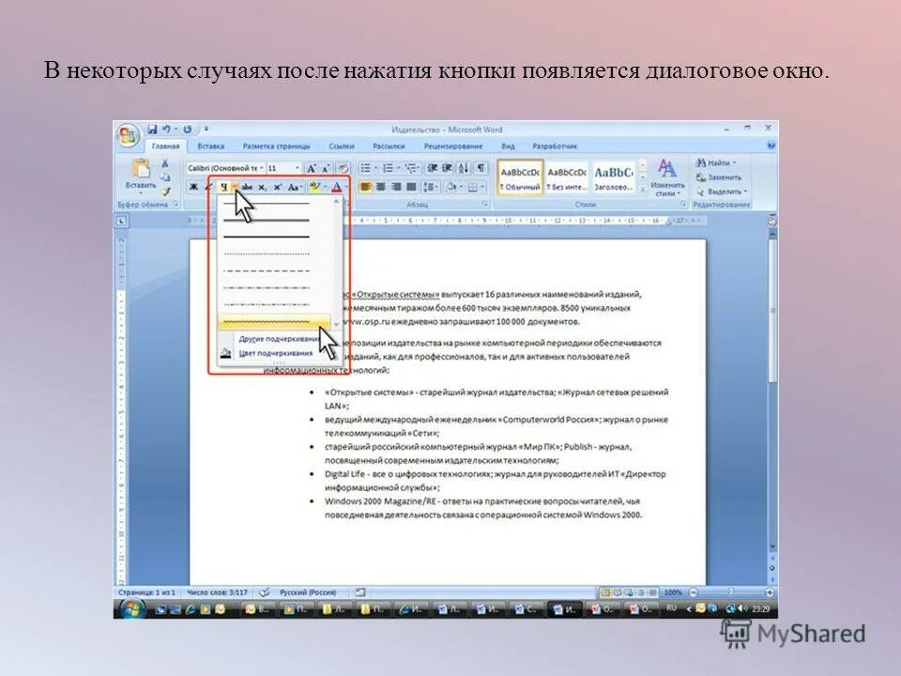
Task: Open the Абзац dialog launcher
Action: (x=485, y=205)
